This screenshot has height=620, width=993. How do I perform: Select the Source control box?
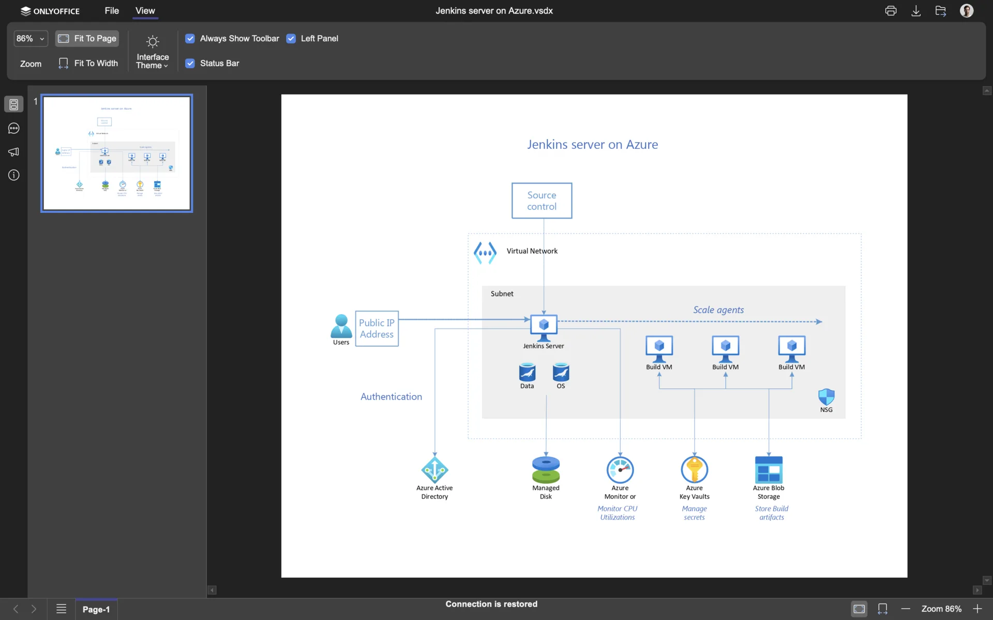click(x=541, y=200)
